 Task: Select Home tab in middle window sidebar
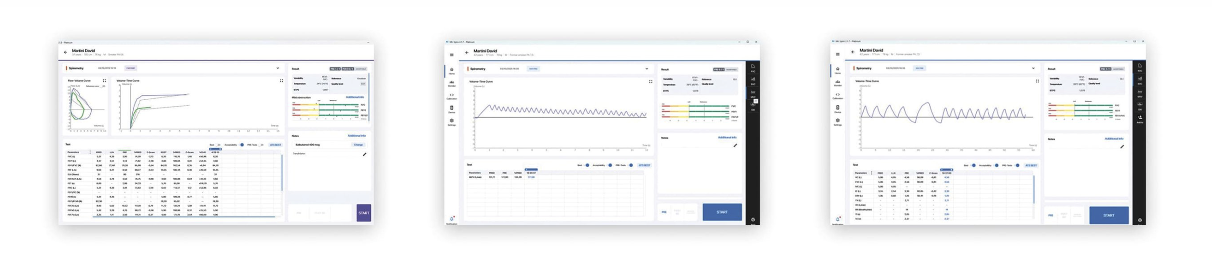coord(452,71)
